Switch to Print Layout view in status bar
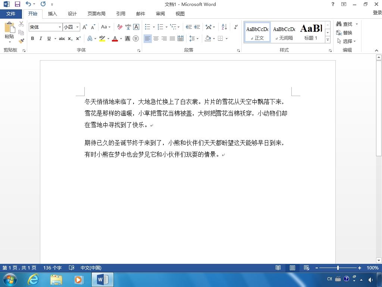This screenshot has width=382, height=287. pyautogui.click(x=292, y=268)
